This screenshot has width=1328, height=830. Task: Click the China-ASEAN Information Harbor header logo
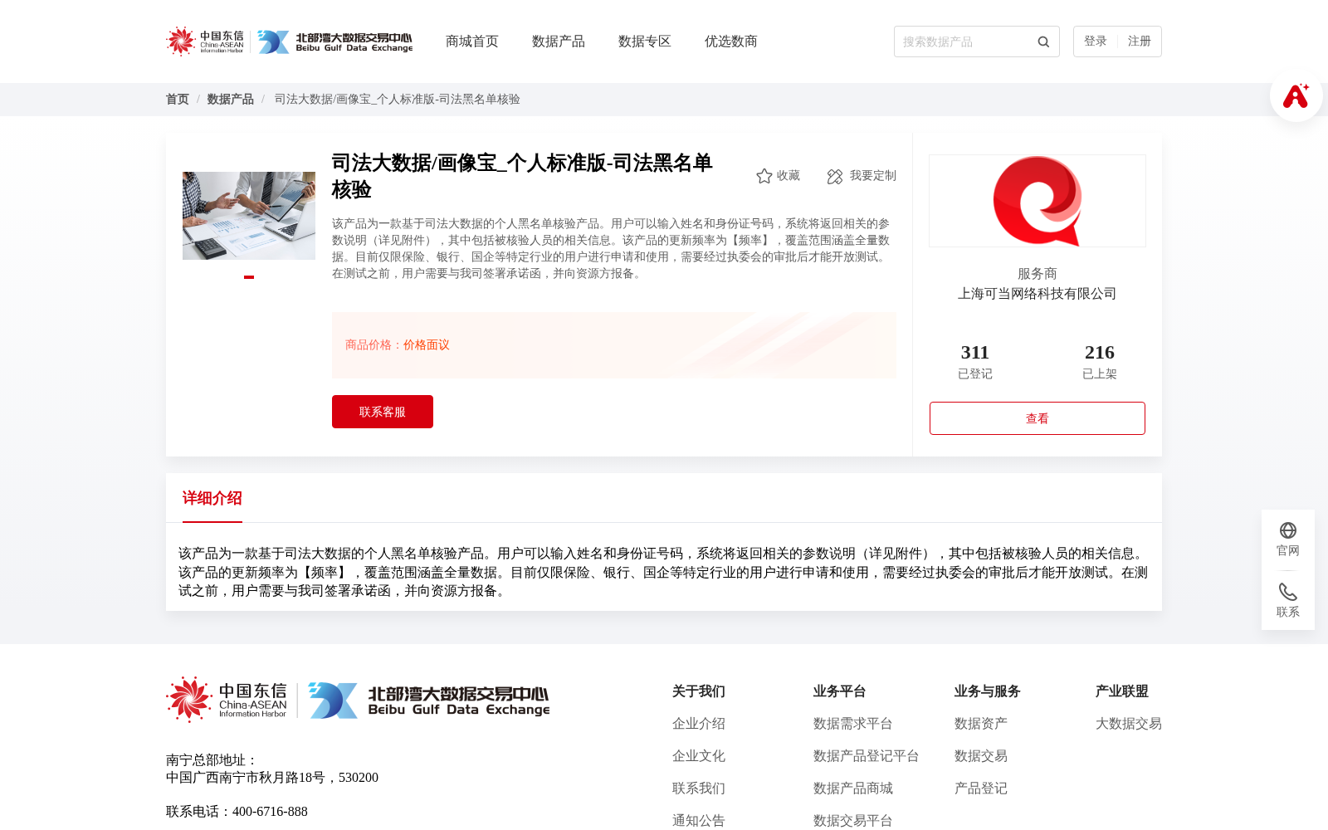click(205, 41)
